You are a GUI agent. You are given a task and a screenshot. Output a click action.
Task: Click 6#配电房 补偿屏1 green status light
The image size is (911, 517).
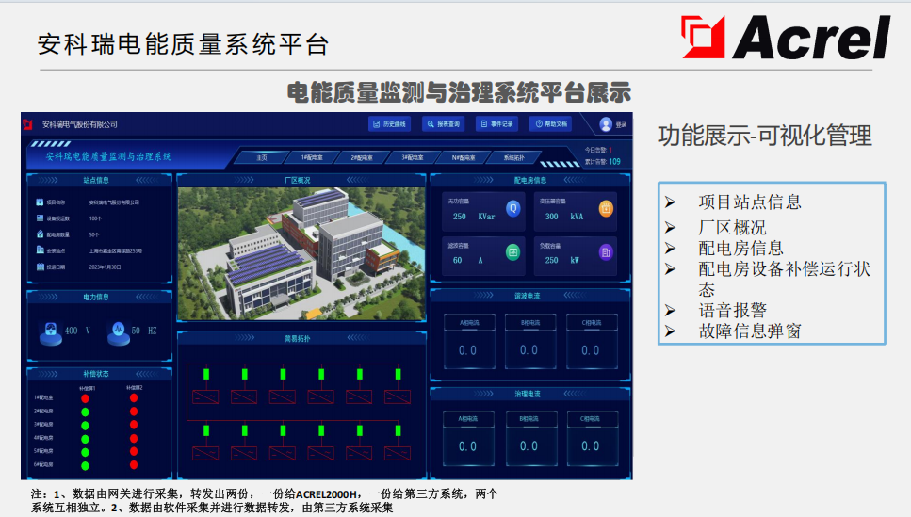point(86,466)
